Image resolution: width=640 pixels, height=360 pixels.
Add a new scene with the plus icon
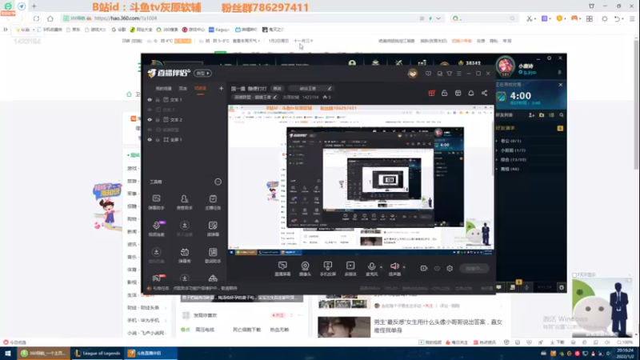click(222, 88)
